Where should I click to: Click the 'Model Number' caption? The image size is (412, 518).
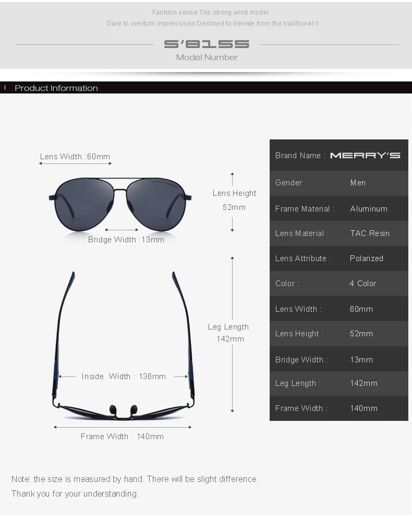tap(207, 57)
